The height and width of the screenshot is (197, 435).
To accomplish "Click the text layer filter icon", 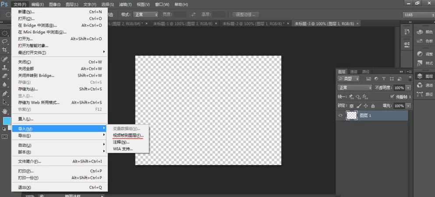I will pos(384,79).
